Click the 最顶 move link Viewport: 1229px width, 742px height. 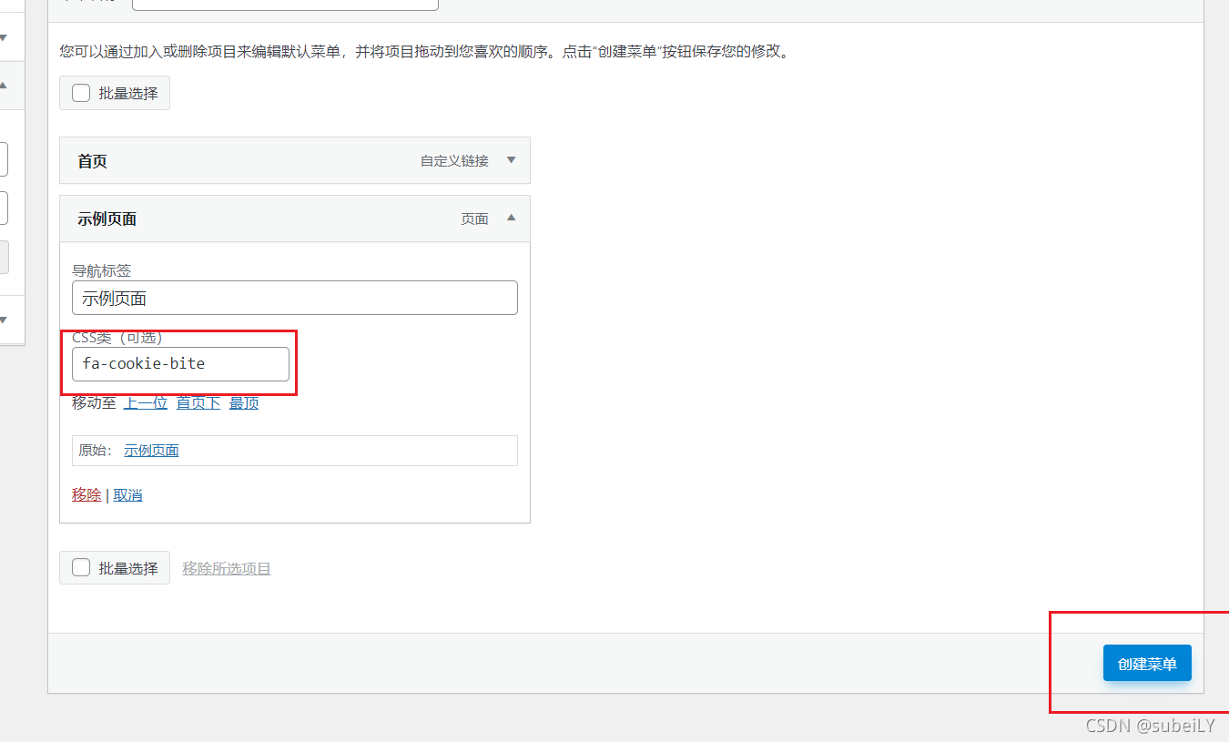pos(244,403)
